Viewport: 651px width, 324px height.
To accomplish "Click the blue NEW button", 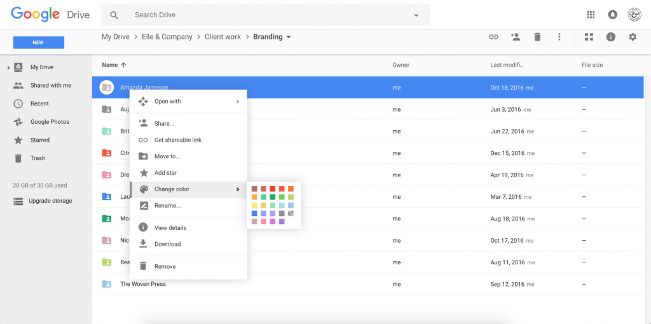I will coord(39,43).
